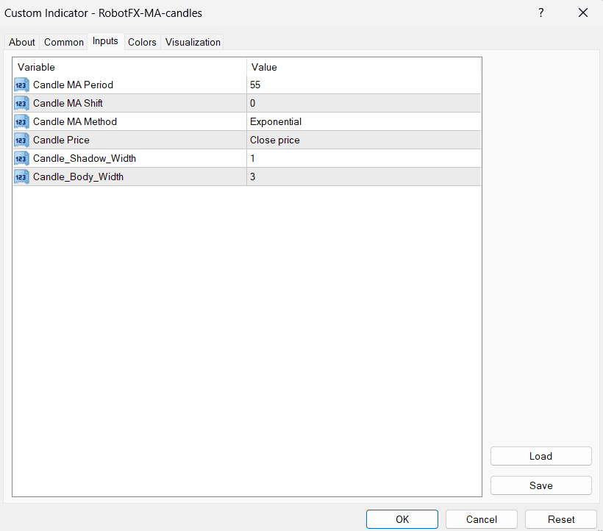This screenshot has height=531, width=603.
Task: Edit the Candle_Body_Width value 3
Action: coord(363,177)
